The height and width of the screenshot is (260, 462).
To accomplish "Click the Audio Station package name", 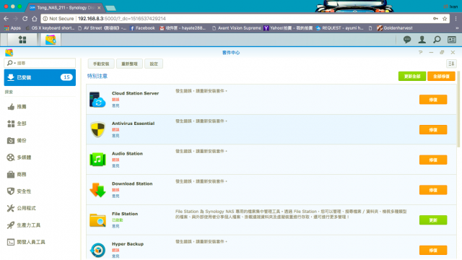I will [x=127, y=154].
